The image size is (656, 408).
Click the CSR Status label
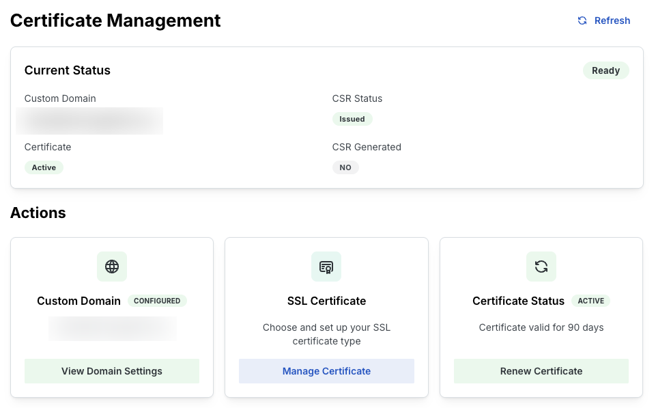tap(357, 98)
